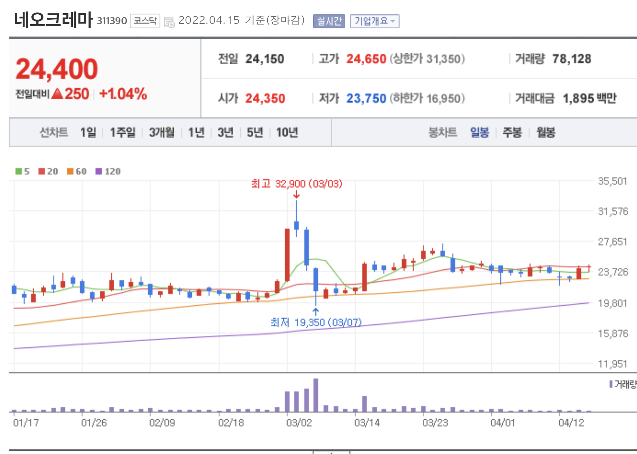The height and width of the screenshot is (454, 637).
Task: Click the red 20-day moving average swatch
Action: click(x=42, y=171)
